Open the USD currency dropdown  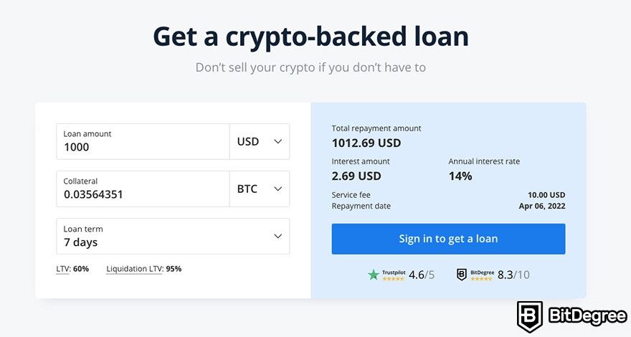point(260,142)
